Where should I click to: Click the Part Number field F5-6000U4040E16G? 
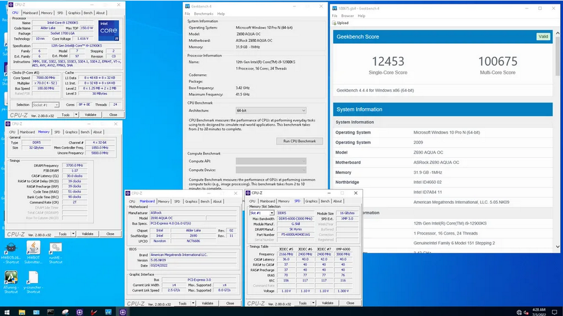[x=295, y=234]
